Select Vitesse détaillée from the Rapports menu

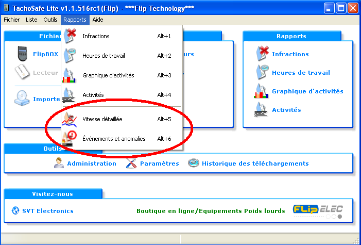102,119
